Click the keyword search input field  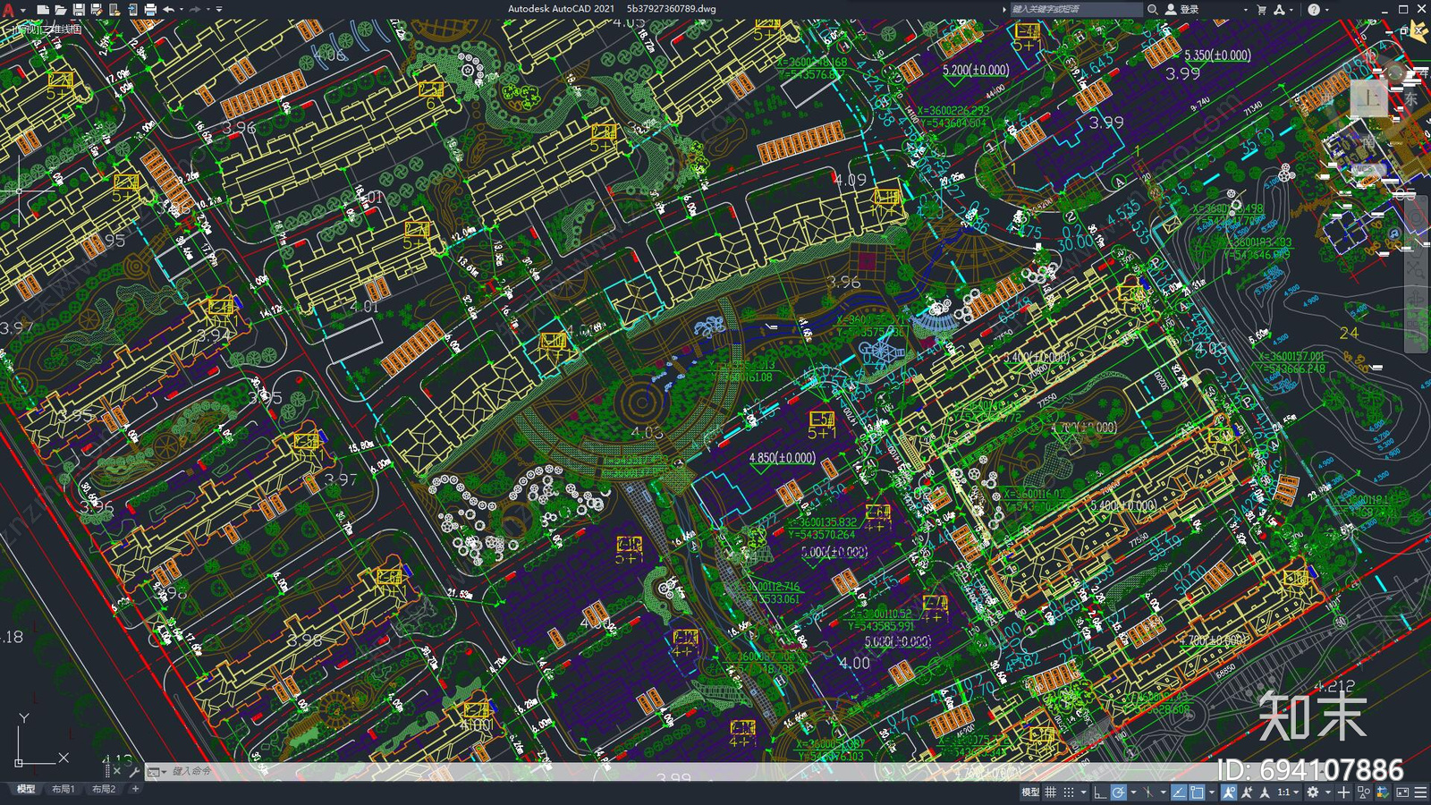coord(1077,9)
